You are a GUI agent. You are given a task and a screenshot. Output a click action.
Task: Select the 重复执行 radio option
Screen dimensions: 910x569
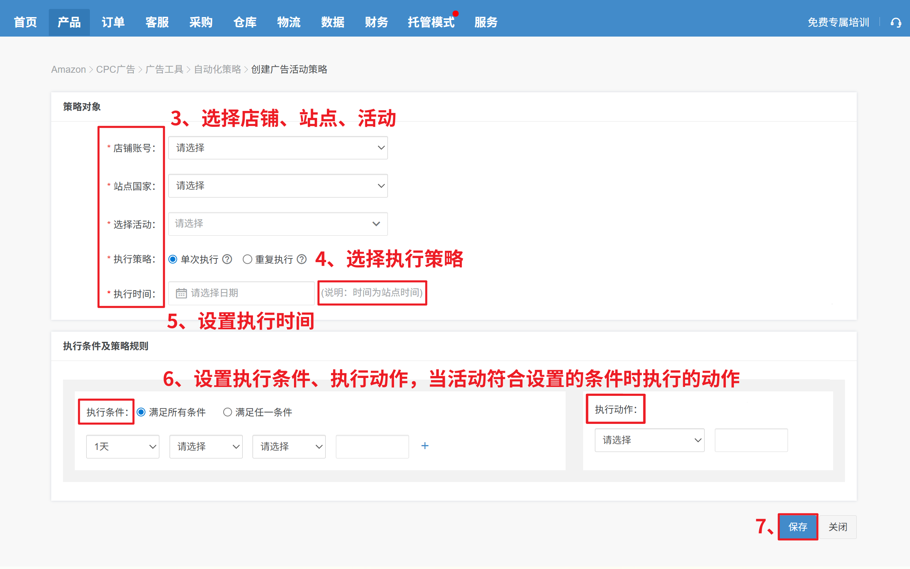pyautogui.click(x=247, y=259)
